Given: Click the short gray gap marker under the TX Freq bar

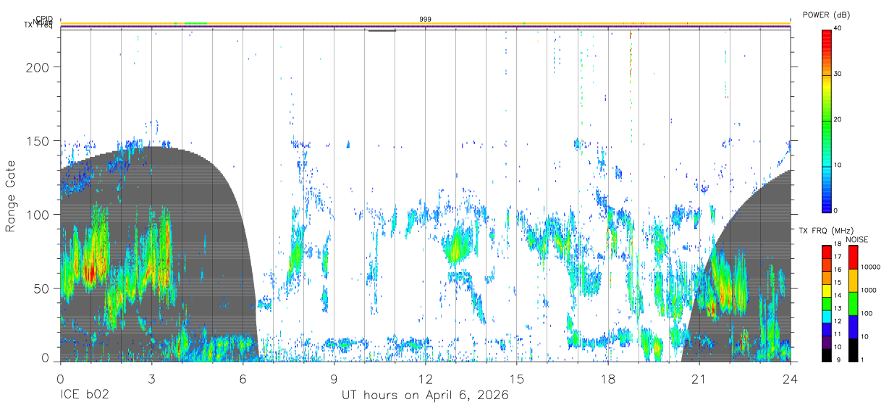Looking at the screenshot, I should pos(382,31).
